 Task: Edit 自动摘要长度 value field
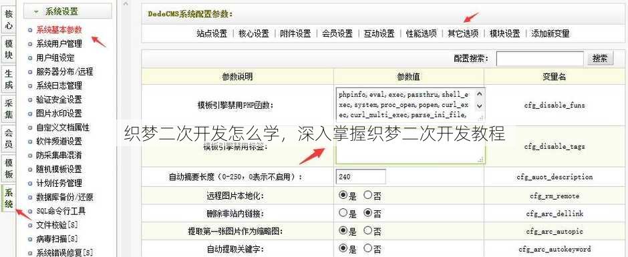[361, 176]
